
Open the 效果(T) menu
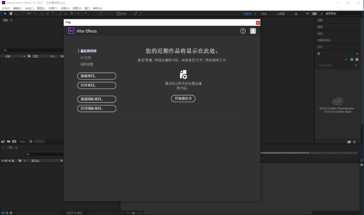point(53,8)
